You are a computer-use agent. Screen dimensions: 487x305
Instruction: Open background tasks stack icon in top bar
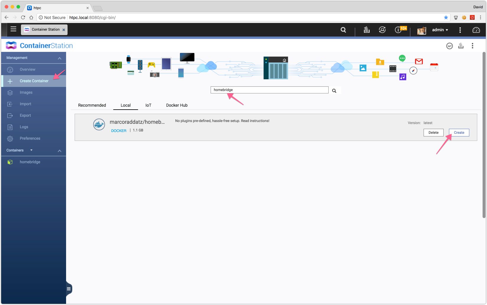point(367,30)
